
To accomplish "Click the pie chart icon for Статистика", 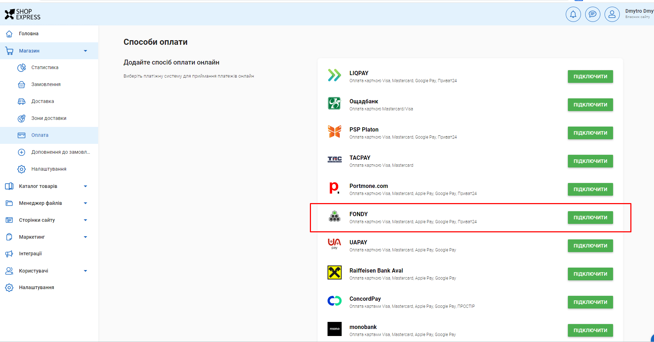I will (22, 67).
